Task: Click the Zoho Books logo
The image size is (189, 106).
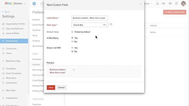Action: point(13,4)
